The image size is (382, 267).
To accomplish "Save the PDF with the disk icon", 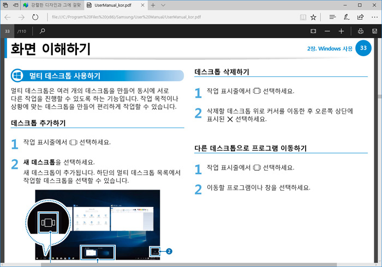I will tap(374, 31).
